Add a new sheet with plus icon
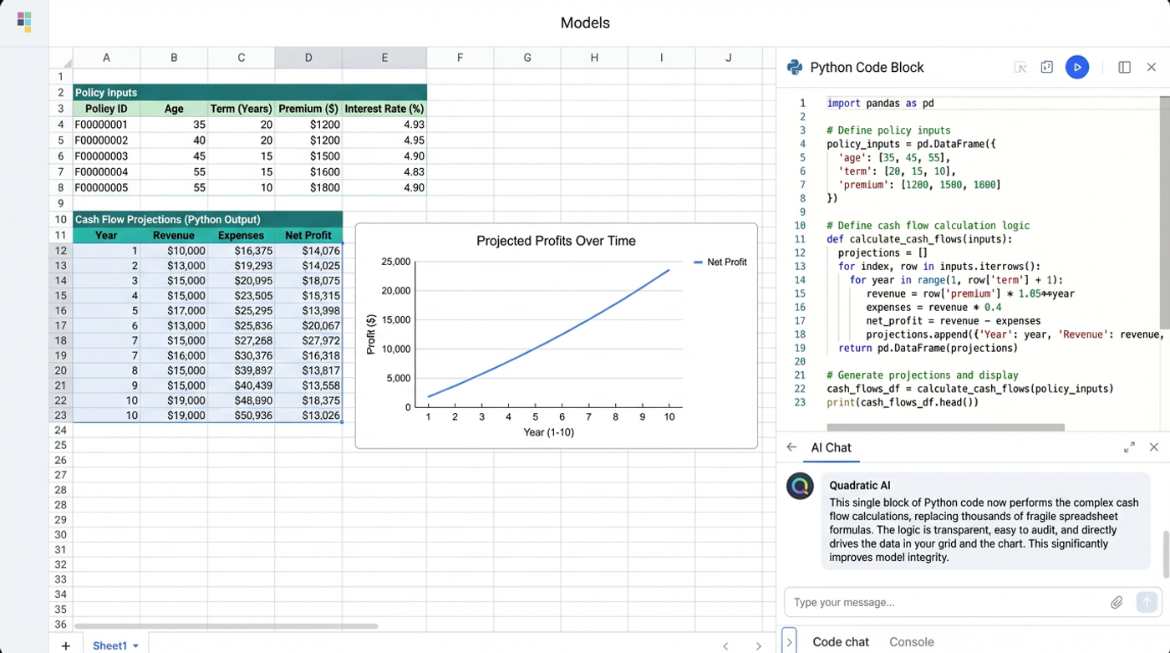 66,645
